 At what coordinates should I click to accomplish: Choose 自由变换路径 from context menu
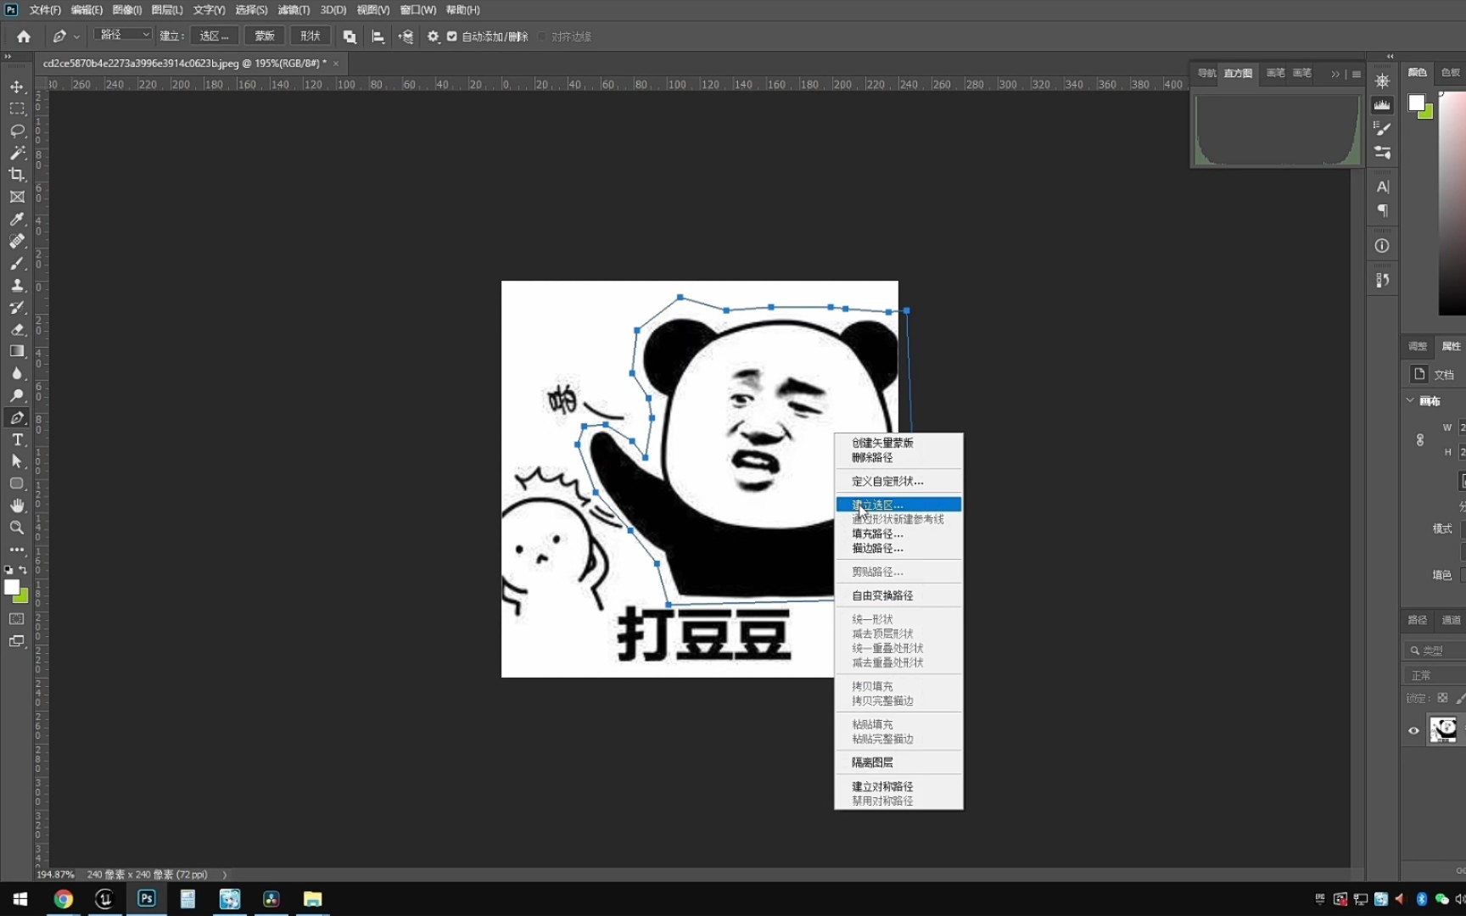[898, 595]
